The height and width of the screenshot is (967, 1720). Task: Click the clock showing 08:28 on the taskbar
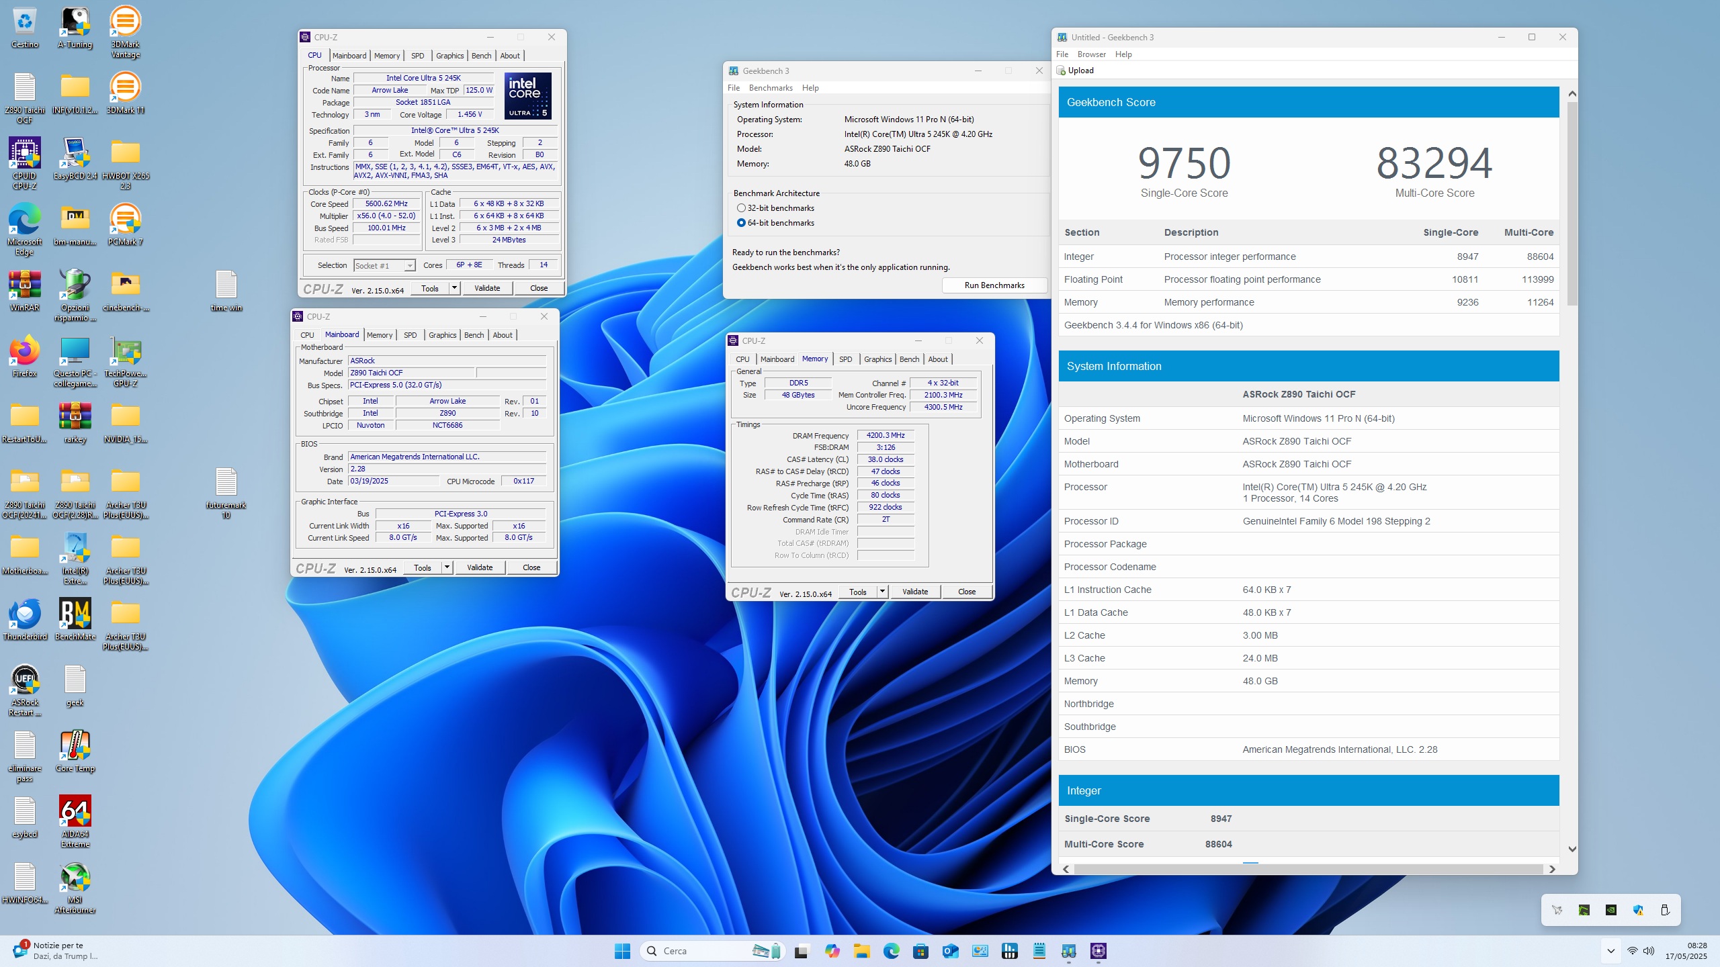1686,951
